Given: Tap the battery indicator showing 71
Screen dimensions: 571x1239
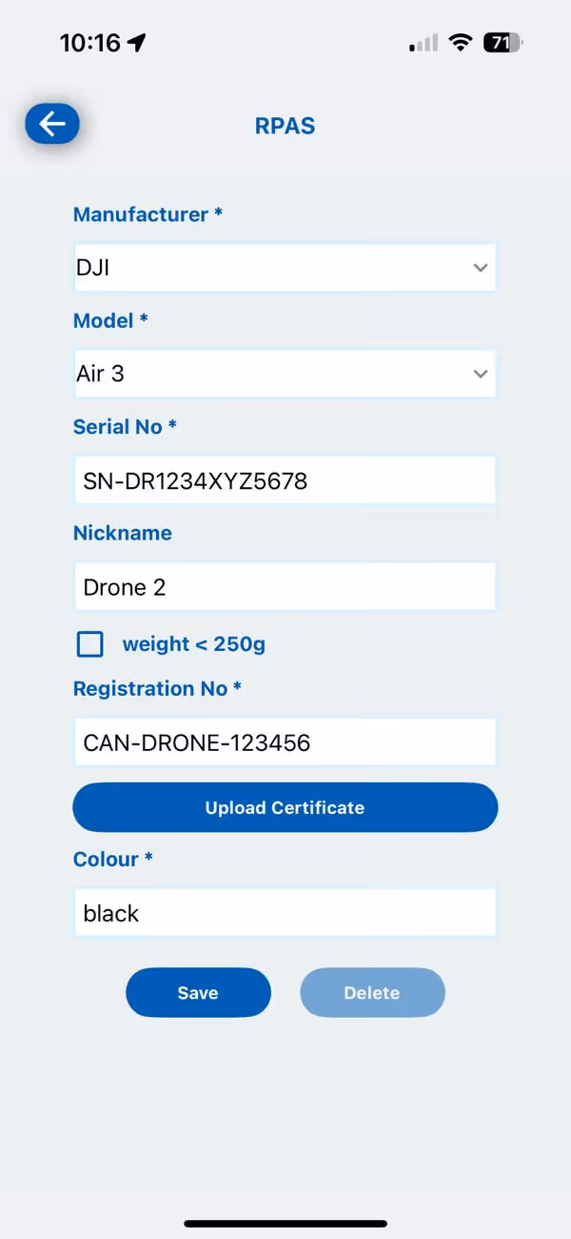Looking at the screenshot, I should [502, 42].
